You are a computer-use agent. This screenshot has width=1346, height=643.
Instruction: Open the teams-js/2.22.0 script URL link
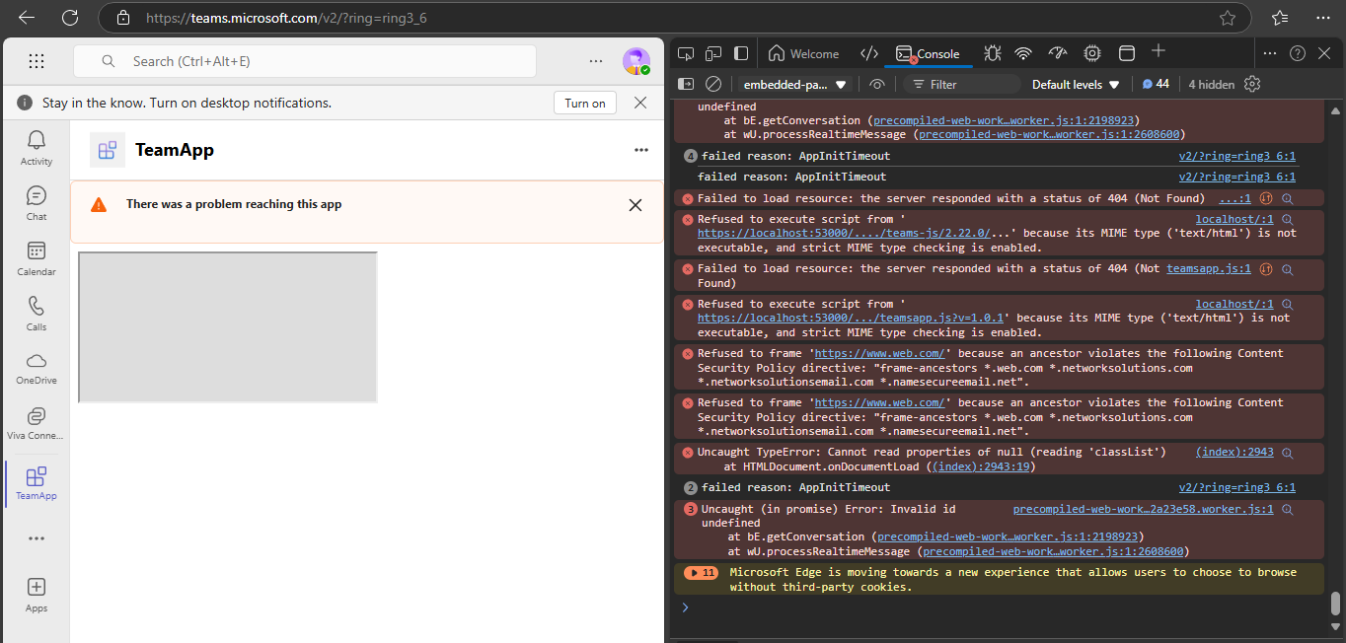856,234
